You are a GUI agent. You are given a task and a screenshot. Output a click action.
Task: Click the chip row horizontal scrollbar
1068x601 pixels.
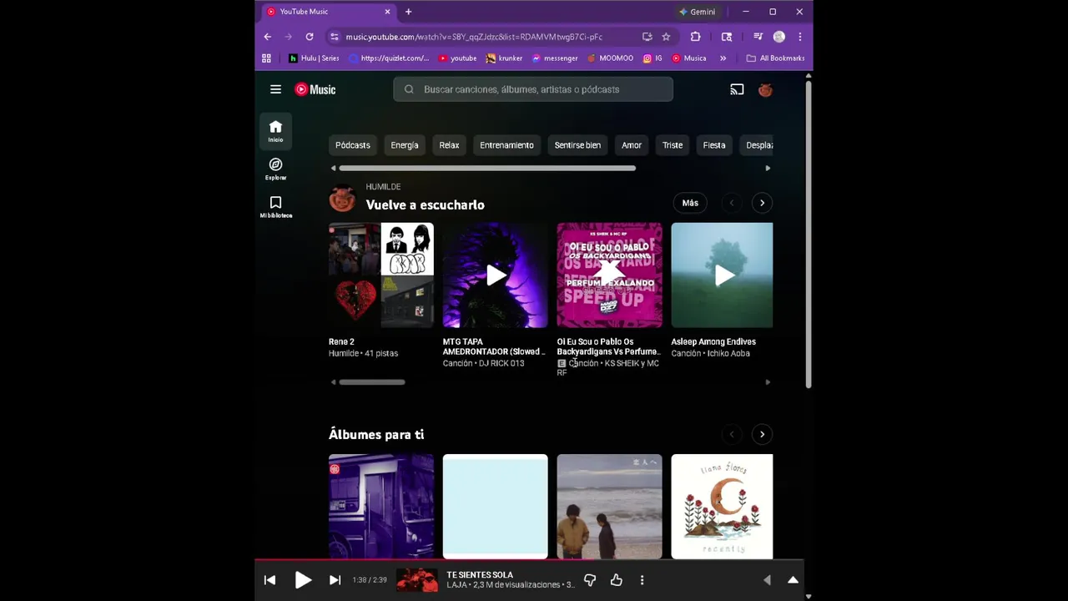487,168
